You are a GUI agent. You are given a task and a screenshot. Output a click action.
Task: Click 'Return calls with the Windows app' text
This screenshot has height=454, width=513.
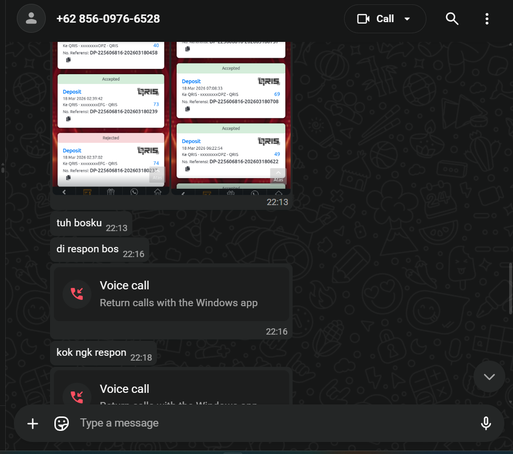pyautogui.click(x=179, y=303)
